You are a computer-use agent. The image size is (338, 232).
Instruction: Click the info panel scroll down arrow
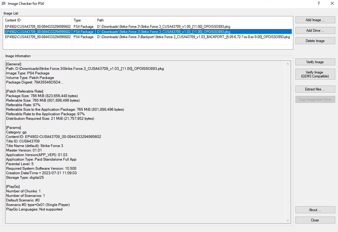tap(288, 221)
